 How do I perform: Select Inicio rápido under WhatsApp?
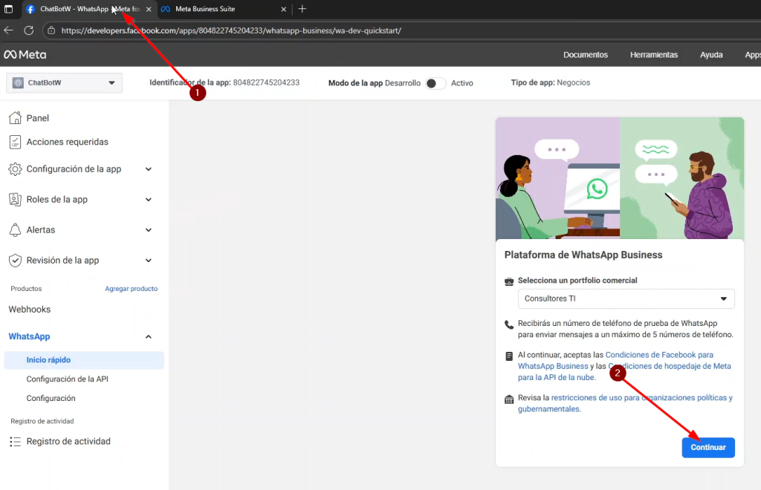click(84, 360)
